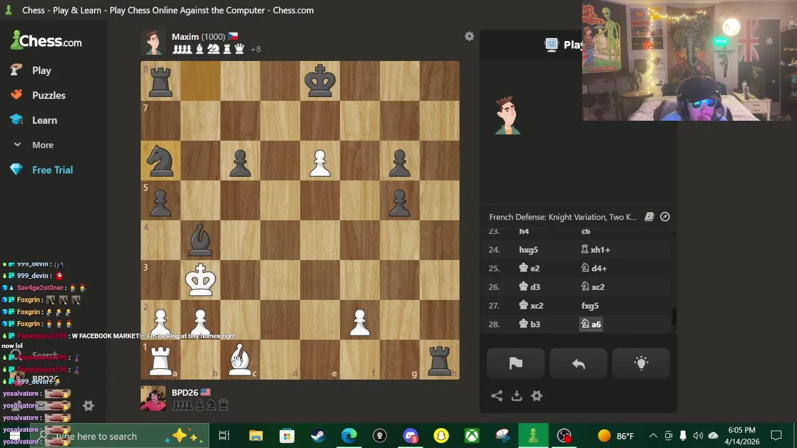This screenshot has width=797, height=448.
Task: Select move 28 king b3 in move list
Action: point(529,324)
